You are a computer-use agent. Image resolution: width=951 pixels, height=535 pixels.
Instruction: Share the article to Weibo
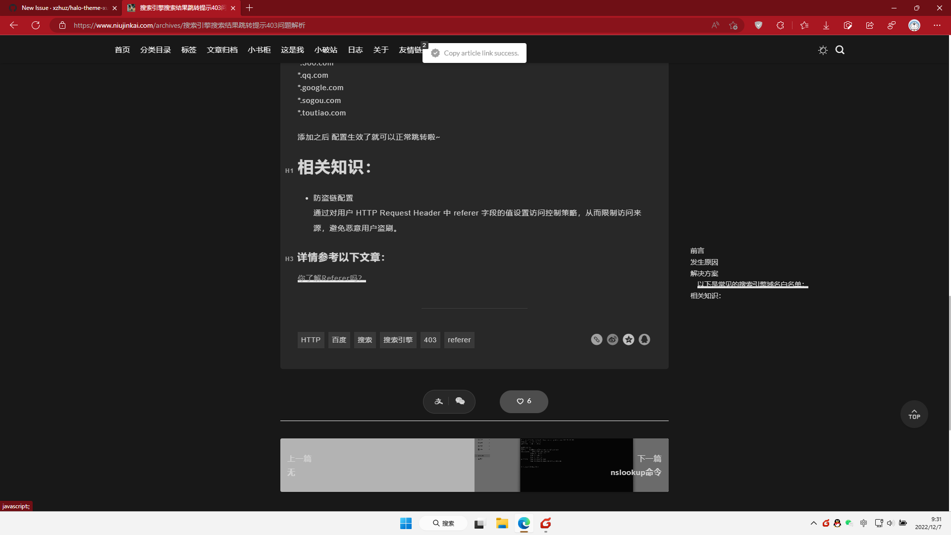pyautogui.click(x=612, y=339)
